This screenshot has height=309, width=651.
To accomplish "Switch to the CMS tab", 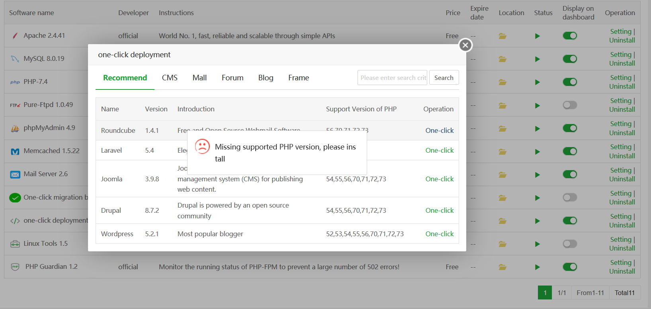I will 170,78.
